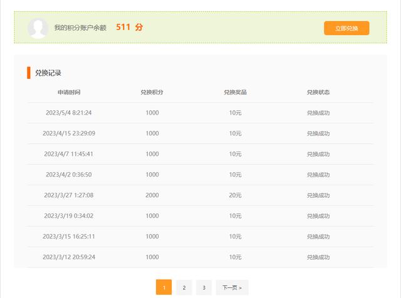The image size is (401, 298).
Task: Click the 兑换状态 column header
Action: (x=318, y=92)
